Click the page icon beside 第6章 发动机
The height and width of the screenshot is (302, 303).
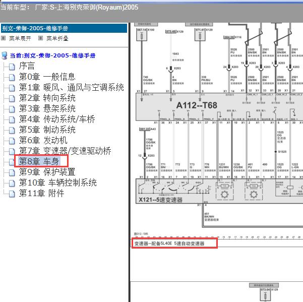click(x=12, y=141)
